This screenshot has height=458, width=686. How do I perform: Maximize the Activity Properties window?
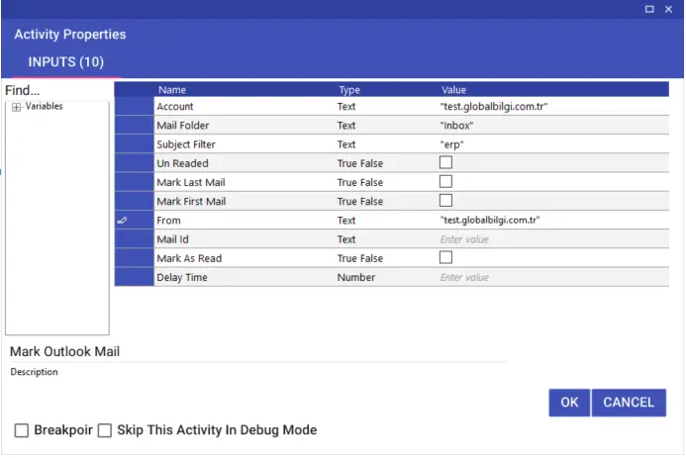[649, 9]
